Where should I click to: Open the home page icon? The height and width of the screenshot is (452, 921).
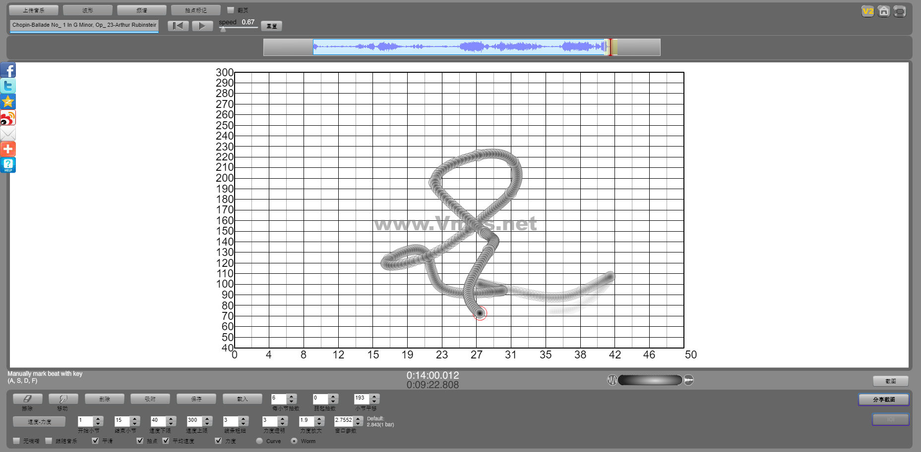pos(883,11)
